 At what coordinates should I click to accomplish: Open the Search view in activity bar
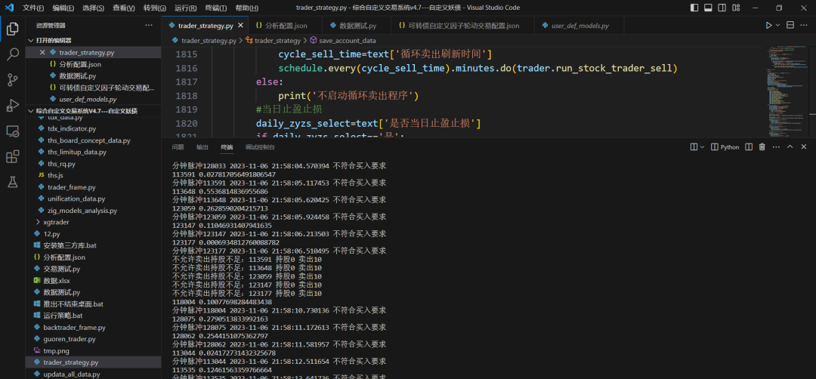13,54
